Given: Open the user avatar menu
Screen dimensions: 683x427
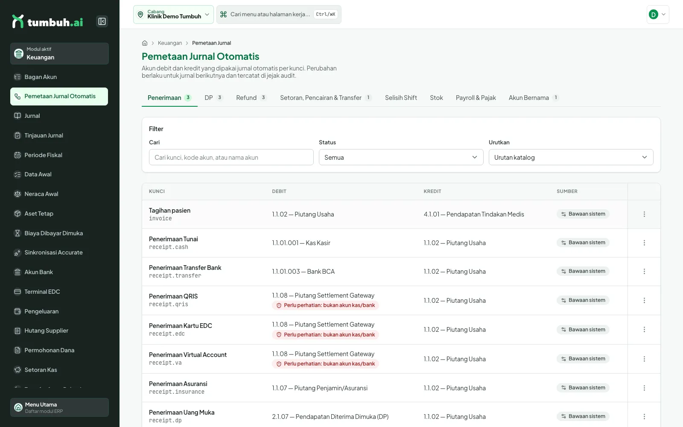Looking at the screenshot, I should pyautogui.click(x=658, y=15).
